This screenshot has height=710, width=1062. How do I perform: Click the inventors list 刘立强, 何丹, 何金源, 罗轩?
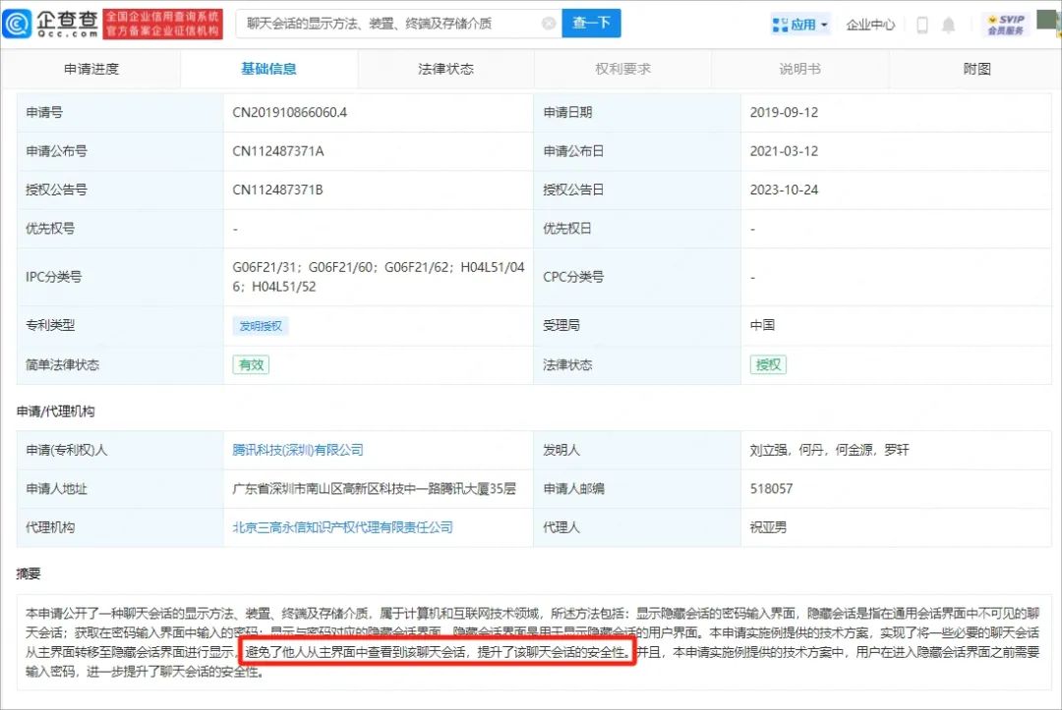pyautogui.click(x=829, y=451)
